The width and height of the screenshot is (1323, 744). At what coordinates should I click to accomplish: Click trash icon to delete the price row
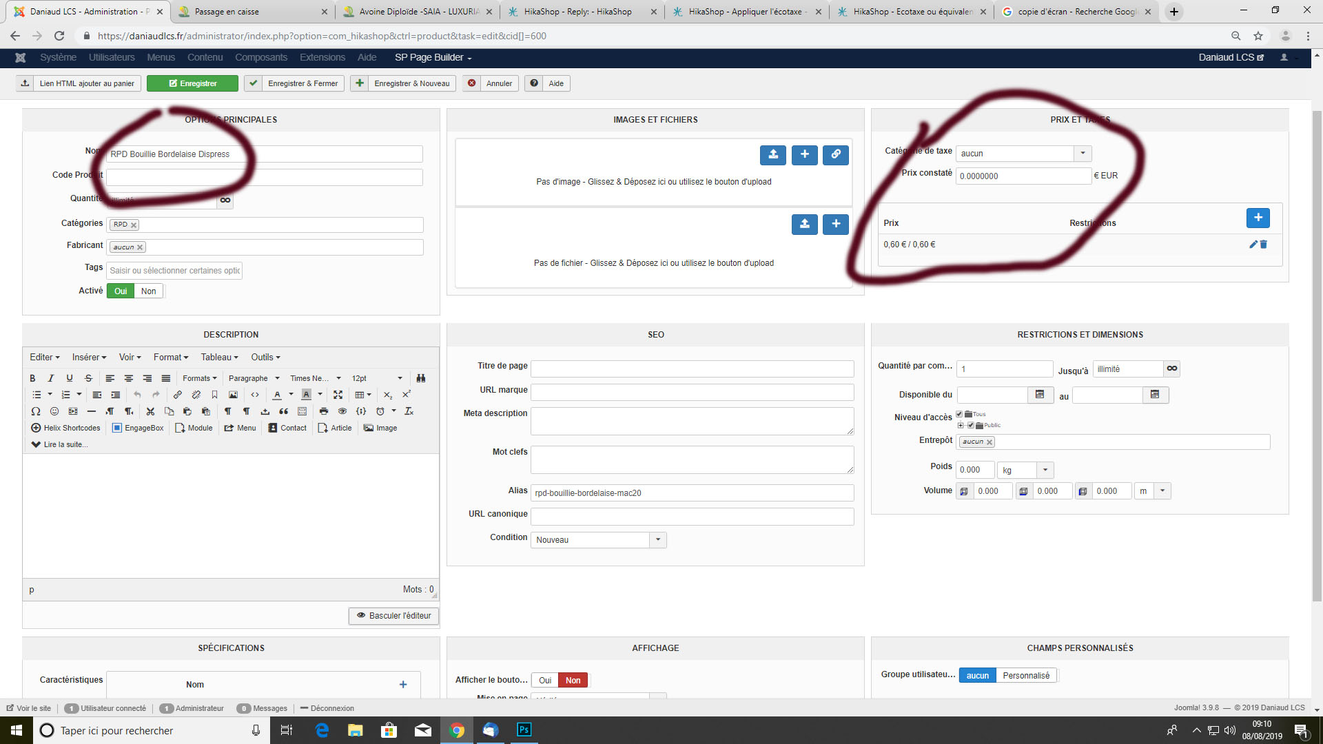point(1264,245)
